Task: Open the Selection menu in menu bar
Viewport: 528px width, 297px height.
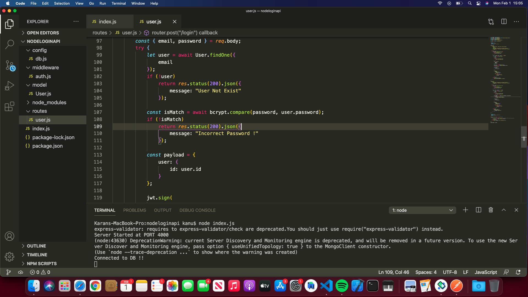Action: [x=62, y=3]
